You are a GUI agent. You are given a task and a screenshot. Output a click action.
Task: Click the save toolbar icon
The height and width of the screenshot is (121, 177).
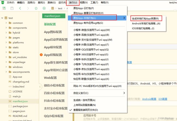pyautogui.click(x=12, y=8)
